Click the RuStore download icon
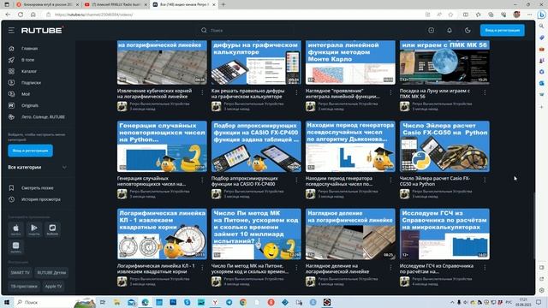This screenshot has width=548, height=308. [52, 229]
